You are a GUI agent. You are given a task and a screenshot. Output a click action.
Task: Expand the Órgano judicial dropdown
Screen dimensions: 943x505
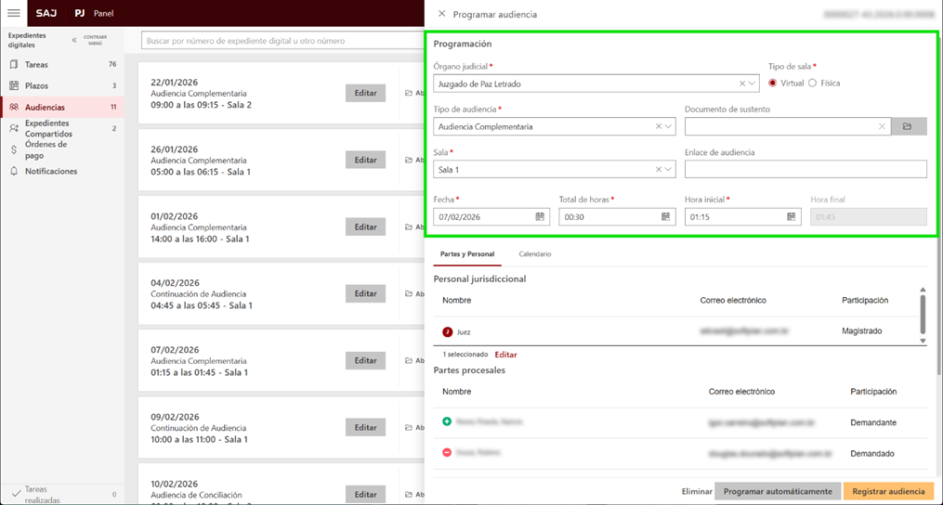pos(752,84)
